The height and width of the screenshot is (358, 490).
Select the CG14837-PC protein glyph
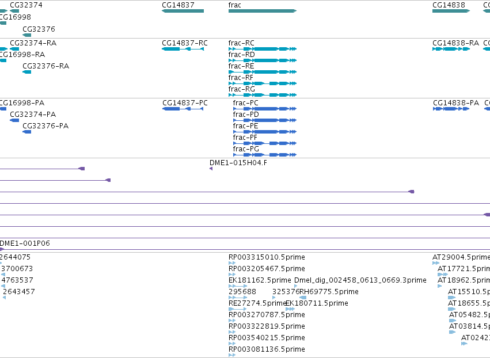click(183, 109)
